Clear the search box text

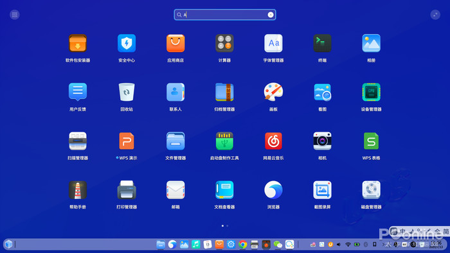(271, 15)
